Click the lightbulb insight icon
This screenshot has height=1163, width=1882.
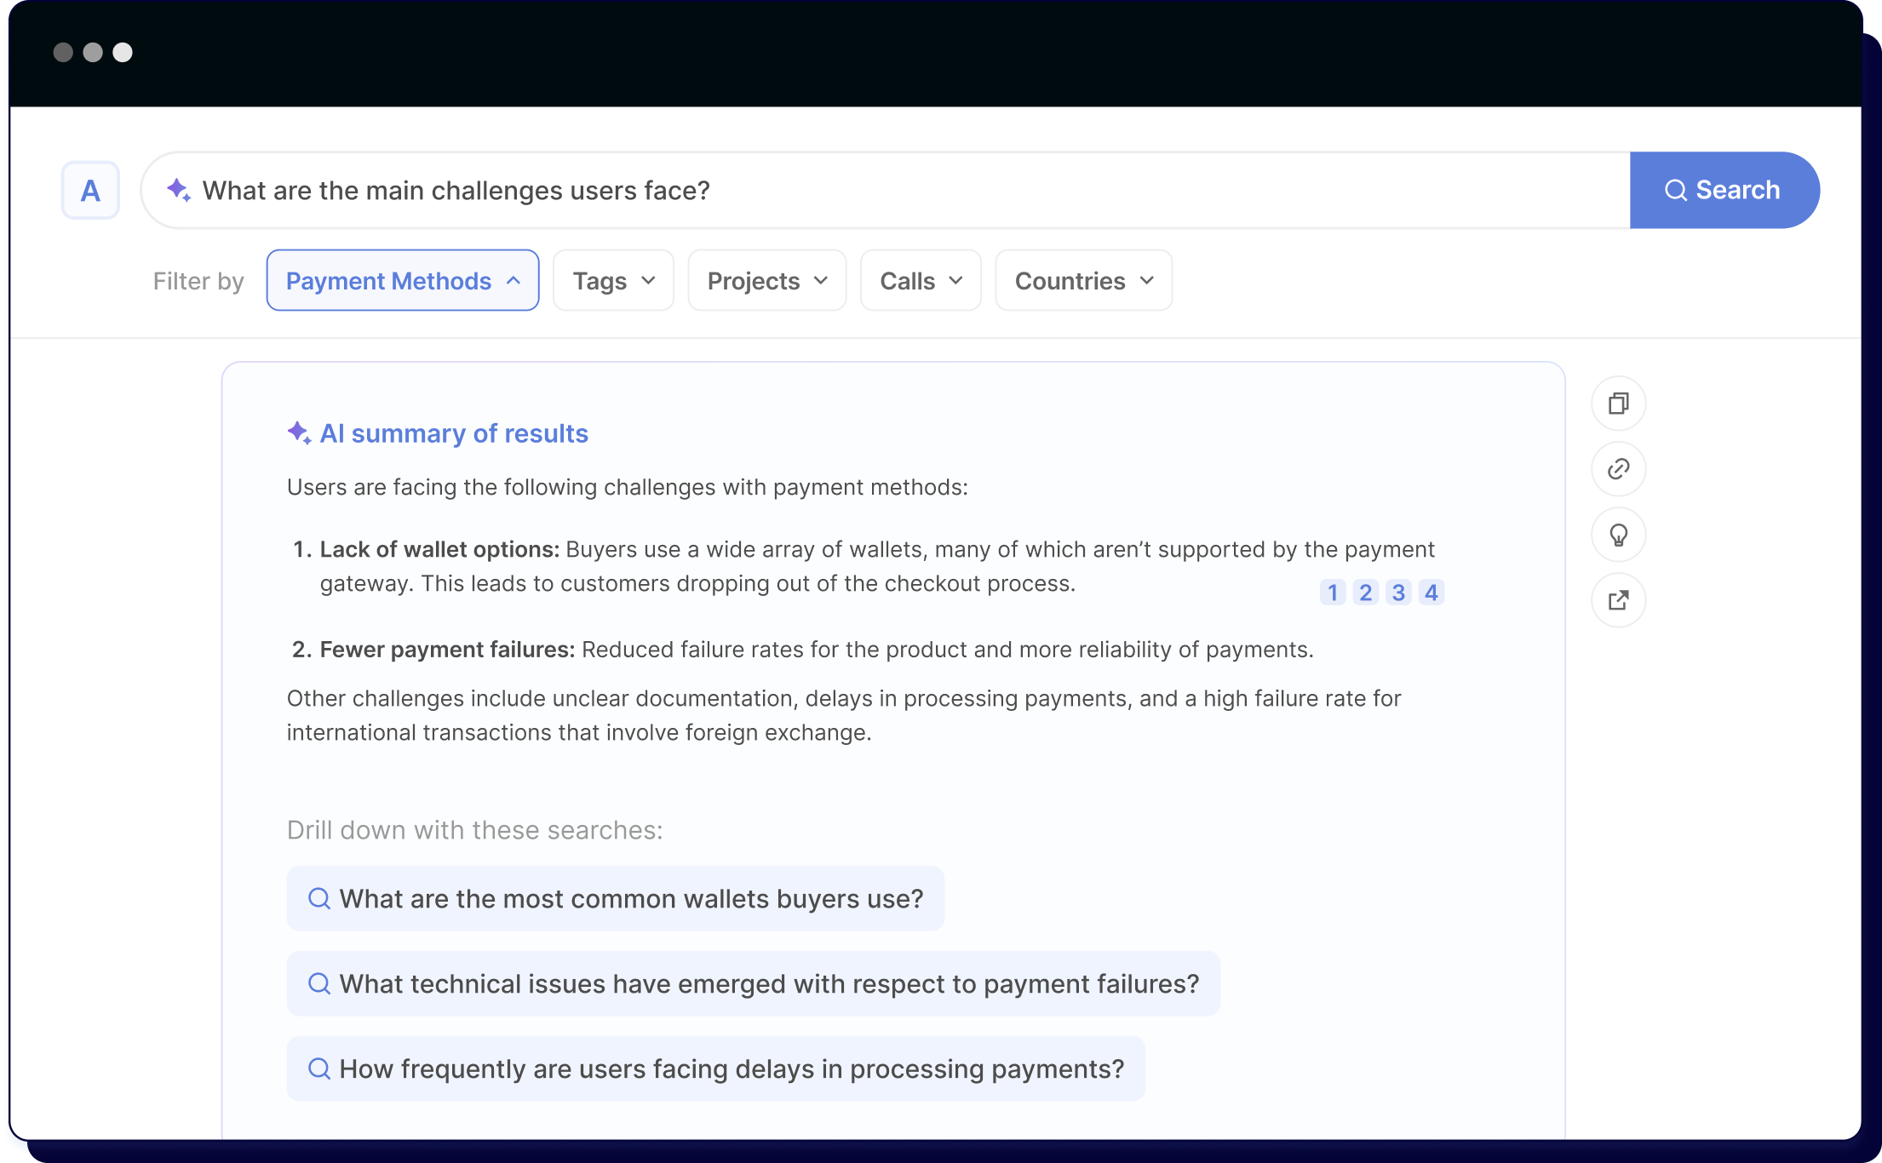(1618, 535)
